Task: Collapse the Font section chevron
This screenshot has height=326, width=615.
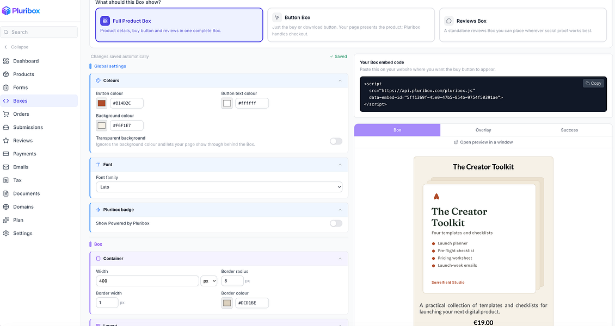Action: [x=340, y=165]
